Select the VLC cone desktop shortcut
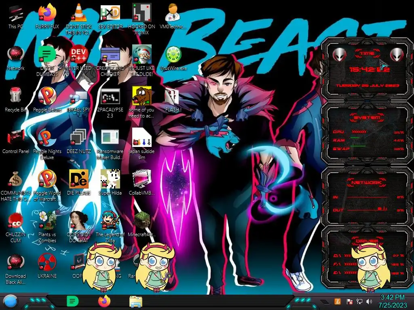Screen dimensions: 414x310 79,19
